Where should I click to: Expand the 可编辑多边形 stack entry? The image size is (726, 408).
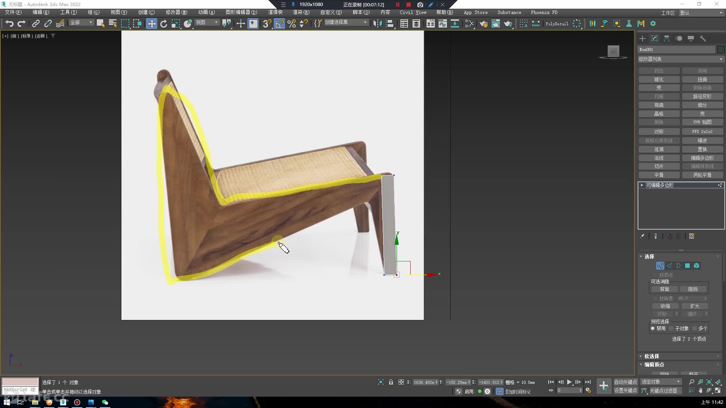tap(642, 185)
